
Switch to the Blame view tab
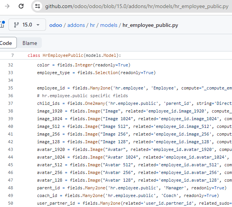(x=30, y=43)
